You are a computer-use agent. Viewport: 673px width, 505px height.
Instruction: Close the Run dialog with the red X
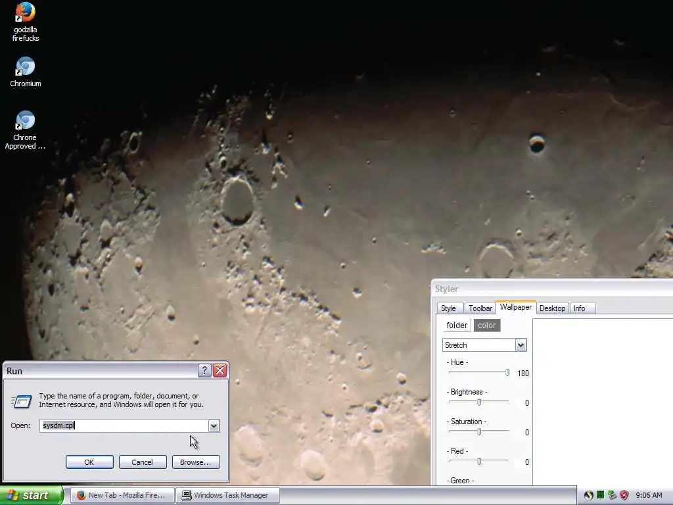220,371
